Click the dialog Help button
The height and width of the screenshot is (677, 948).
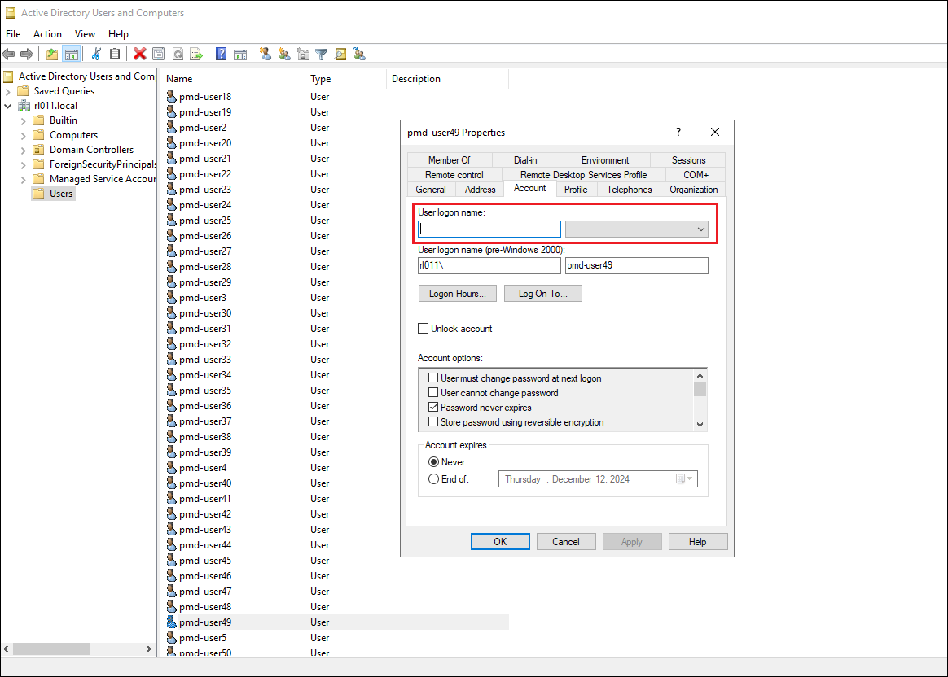pos(698,542)
